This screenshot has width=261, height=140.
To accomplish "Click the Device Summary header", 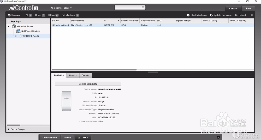I will click(88, 84).
